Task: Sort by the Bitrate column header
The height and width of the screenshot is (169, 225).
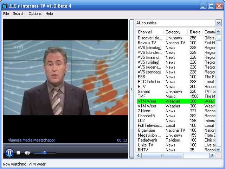Action: click(x=195, y=32)
